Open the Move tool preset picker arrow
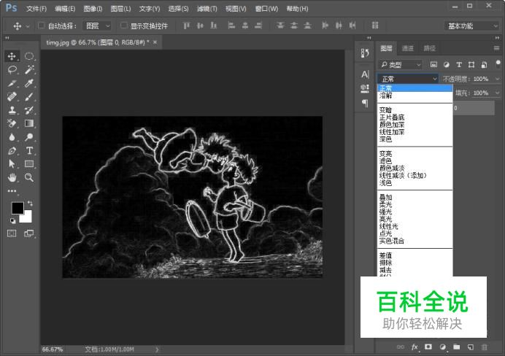Image resolution: width=505 pixels, height=356 pixels. (x=28, y=26)
